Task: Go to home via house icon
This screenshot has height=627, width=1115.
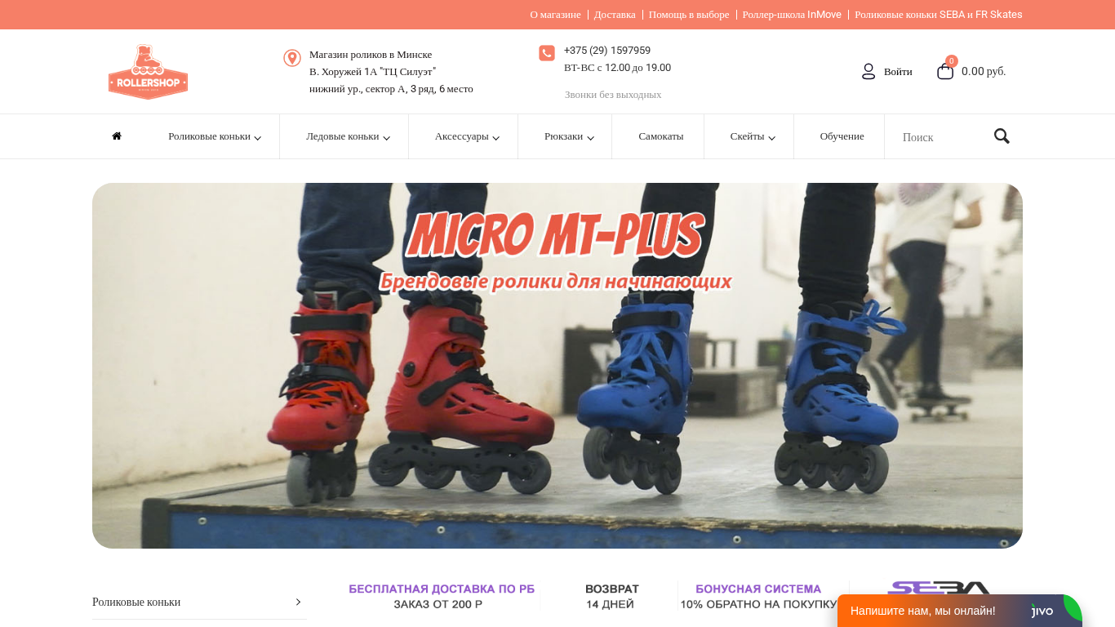Action: [117, 136]
